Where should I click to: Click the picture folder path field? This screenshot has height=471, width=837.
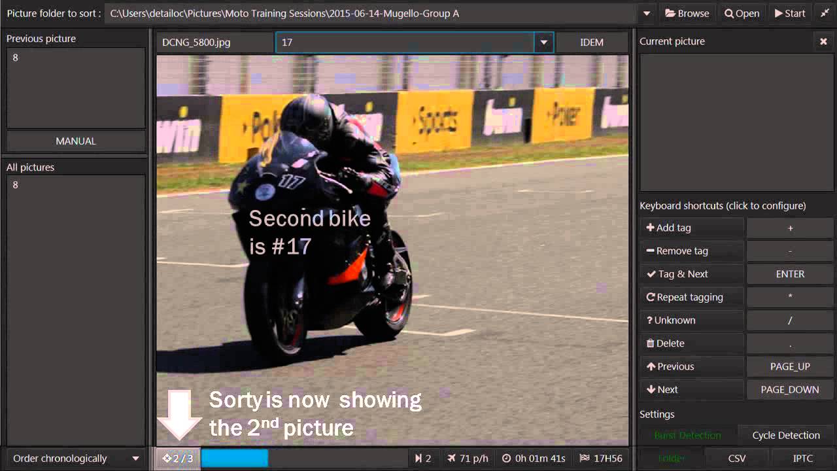tap(371, 13)
